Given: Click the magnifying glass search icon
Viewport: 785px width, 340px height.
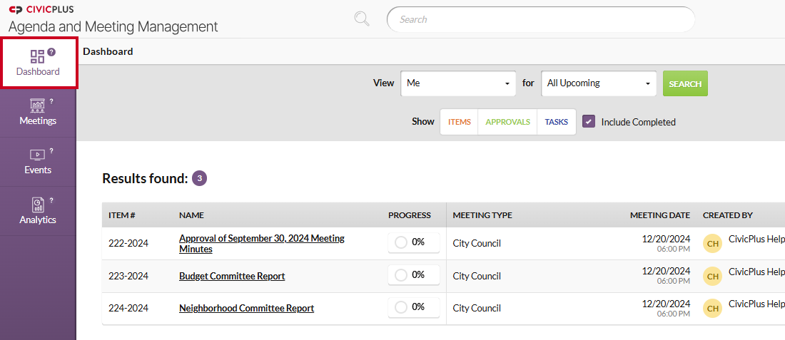Looking at the screenshot, I should (x=362, y=19).
